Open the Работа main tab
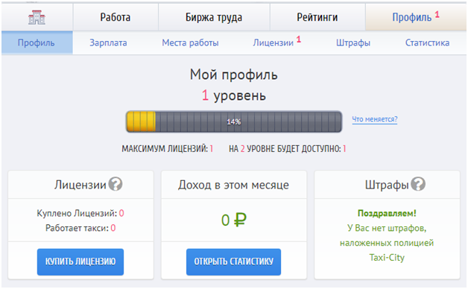This screenshot has height=289, width=468. tap(116, 17)
